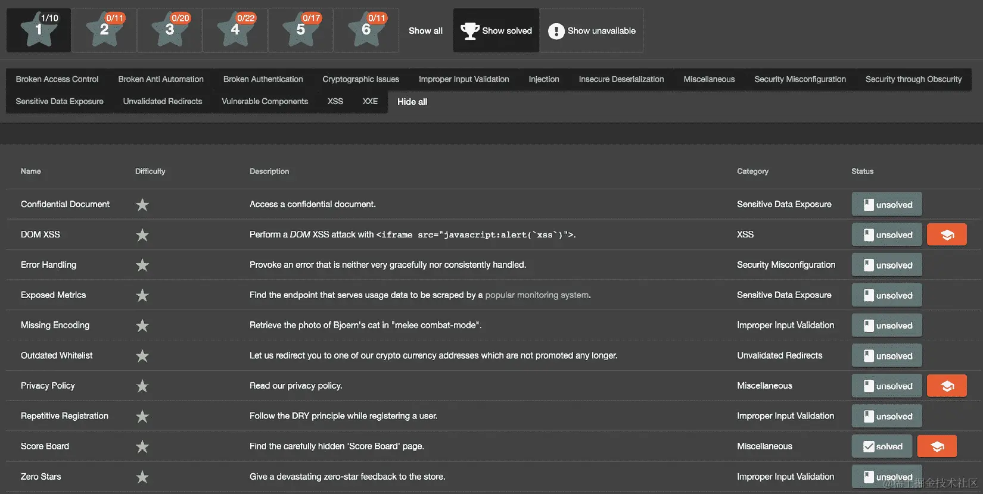Click the Category column header
The height and width of the screenshot is (494, 983).
click(x=752, y=171)
